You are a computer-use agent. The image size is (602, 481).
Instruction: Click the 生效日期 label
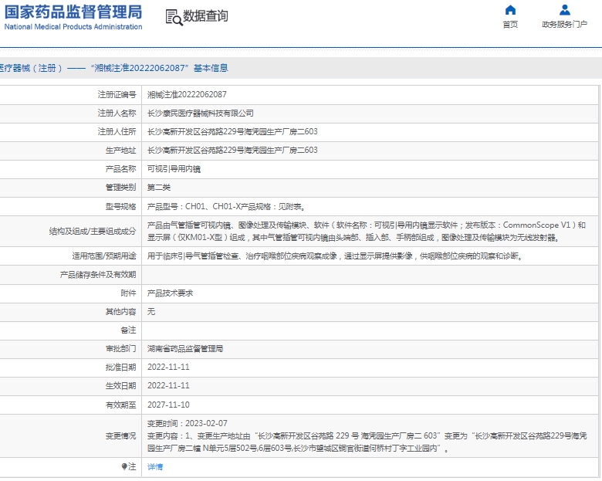coord(120,386)
